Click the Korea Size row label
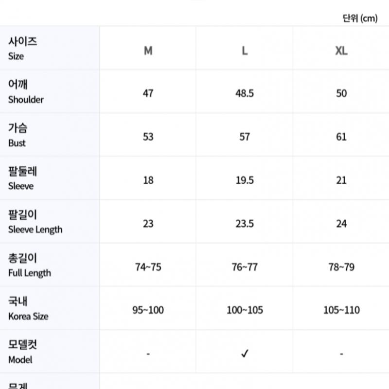 (28, 308)
